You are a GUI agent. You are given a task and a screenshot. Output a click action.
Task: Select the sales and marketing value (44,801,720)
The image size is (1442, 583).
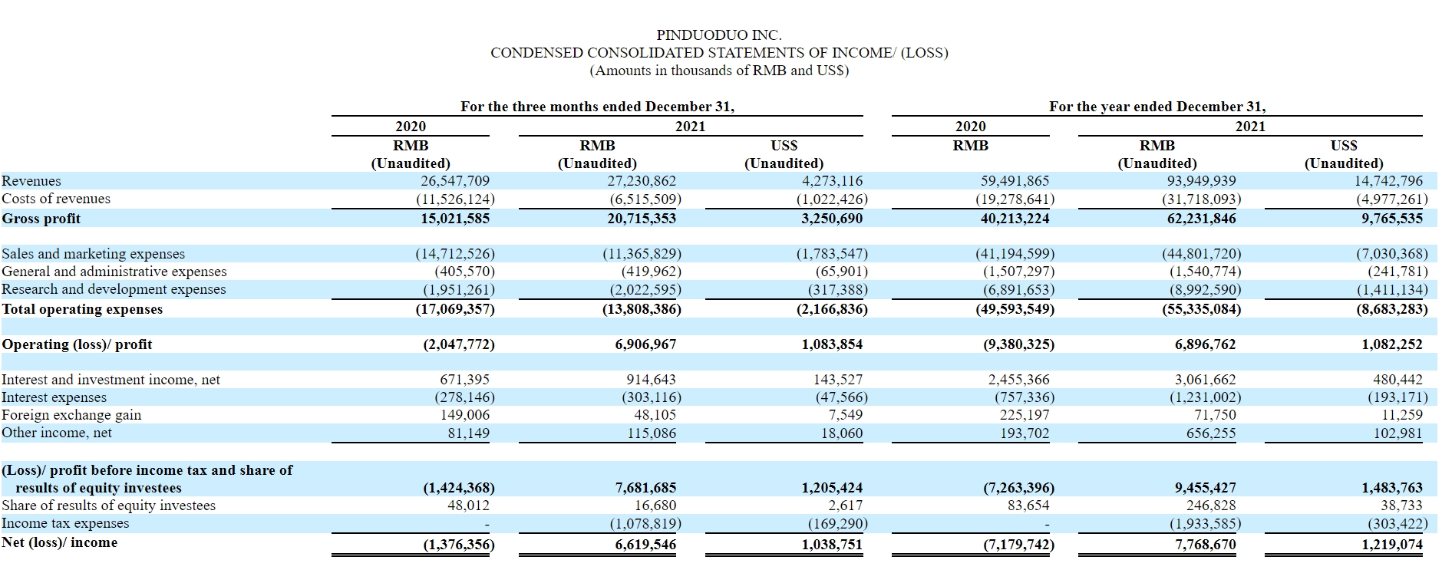click(1202, 254)
